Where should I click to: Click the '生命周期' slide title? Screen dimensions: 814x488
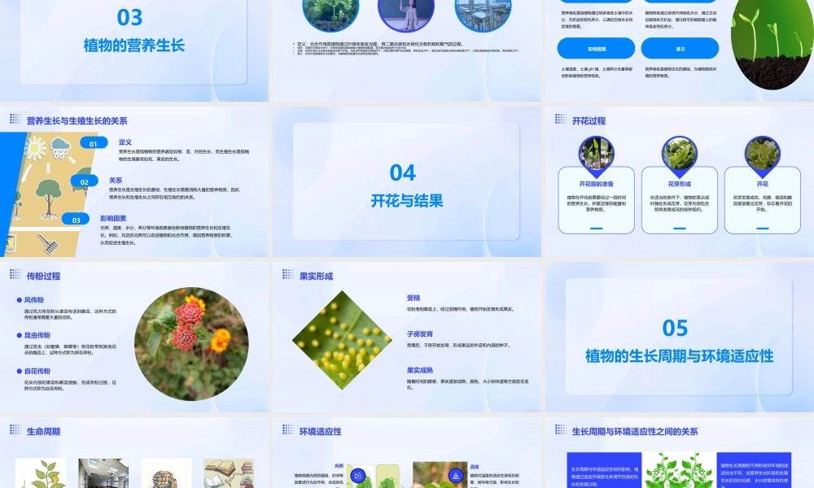[44, 431]
